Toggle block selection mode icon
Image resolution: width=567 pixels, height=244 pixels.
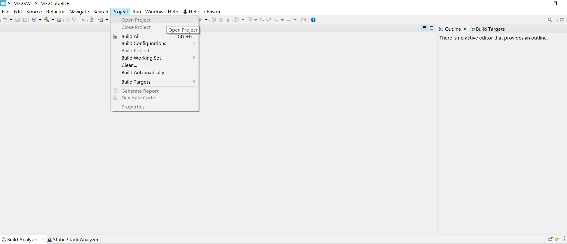coord(221,20)
